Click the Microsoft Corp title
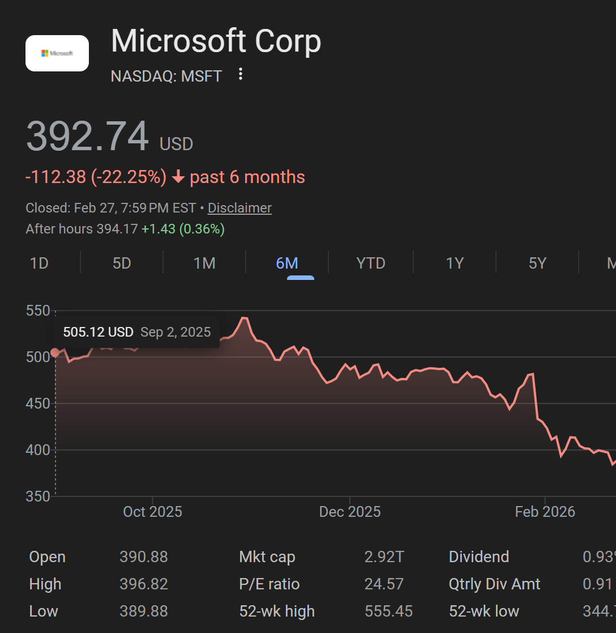The image size is (616, 633). click(x=216, y=41)
